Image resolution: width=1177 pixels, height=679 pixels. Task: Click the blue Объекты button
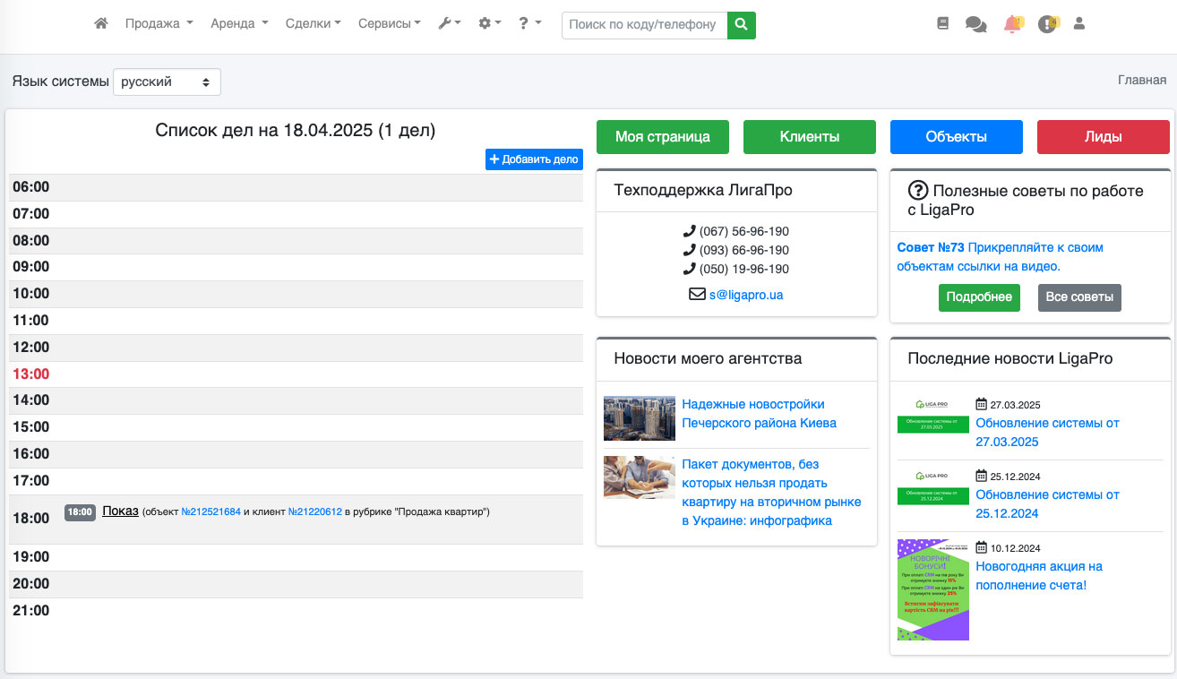tap(956, 137)
